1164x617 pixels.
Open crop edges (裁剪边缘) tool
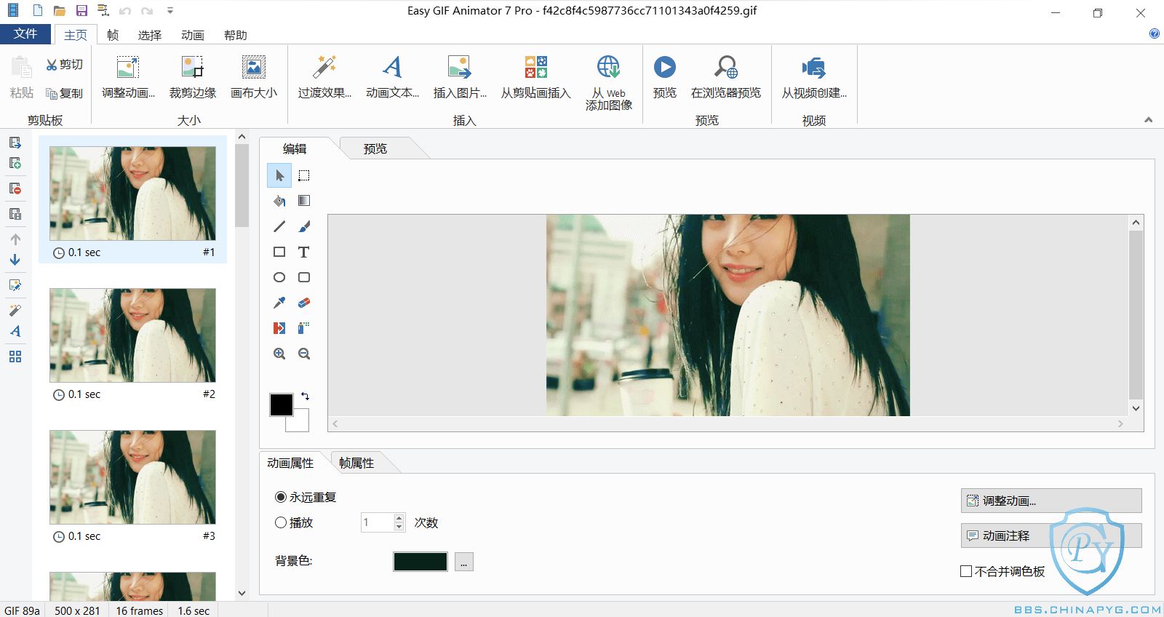193,77
